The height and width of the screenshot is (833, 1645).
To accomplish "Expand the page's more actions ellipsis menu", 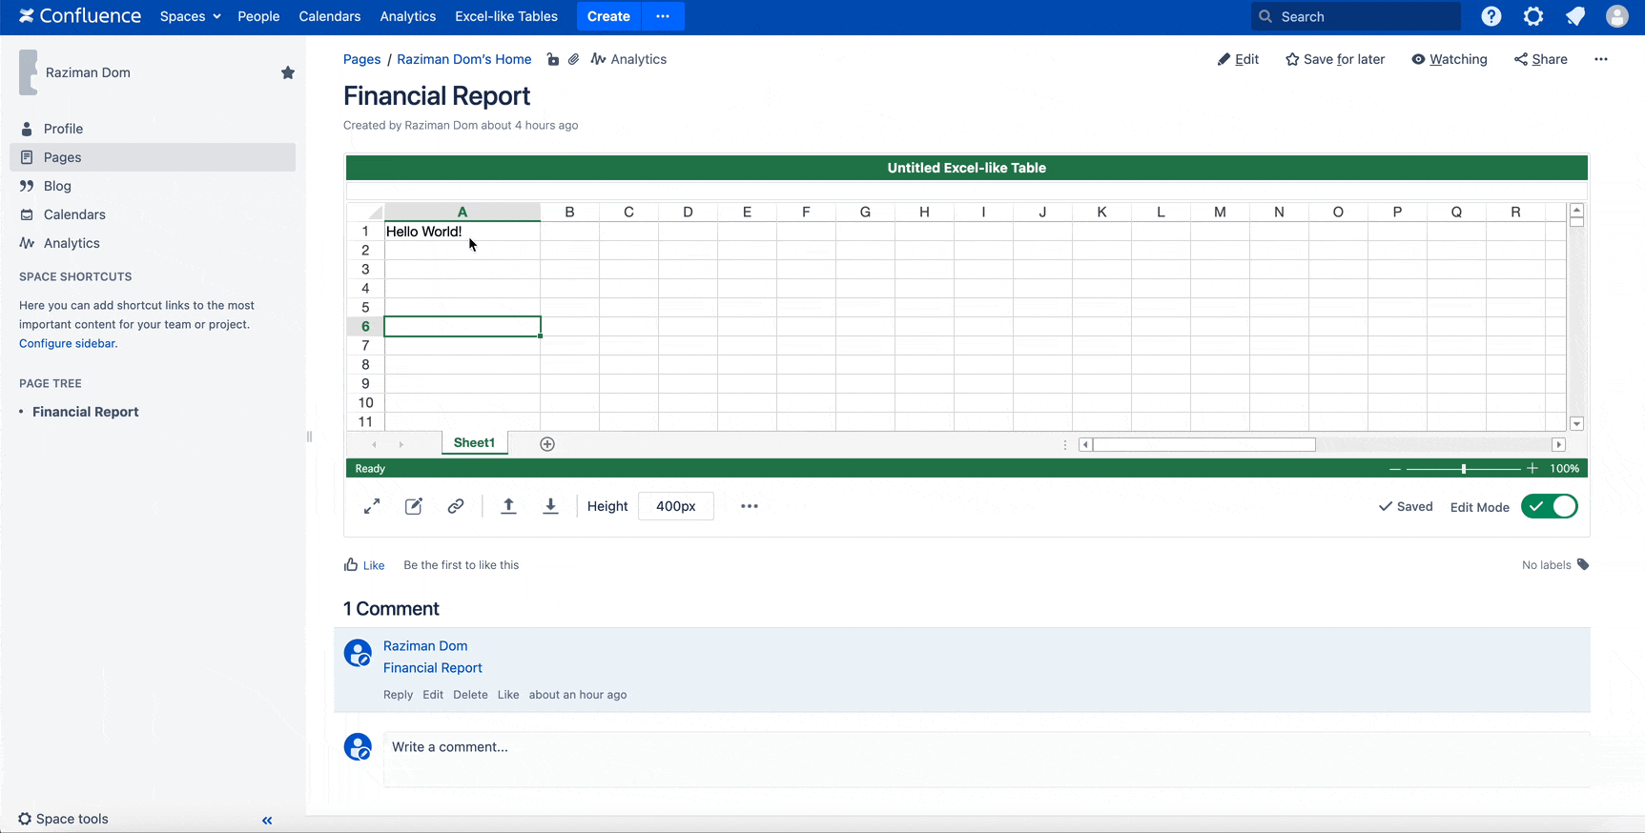I will tap(1601, 59).
